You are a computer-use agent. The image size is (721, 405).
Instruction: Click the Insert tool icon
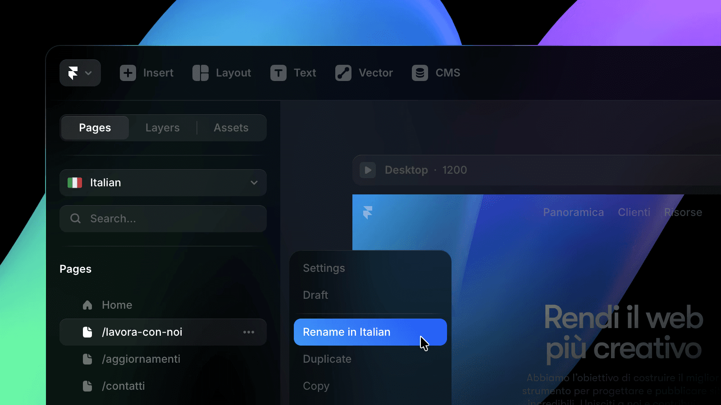(127, 72)
